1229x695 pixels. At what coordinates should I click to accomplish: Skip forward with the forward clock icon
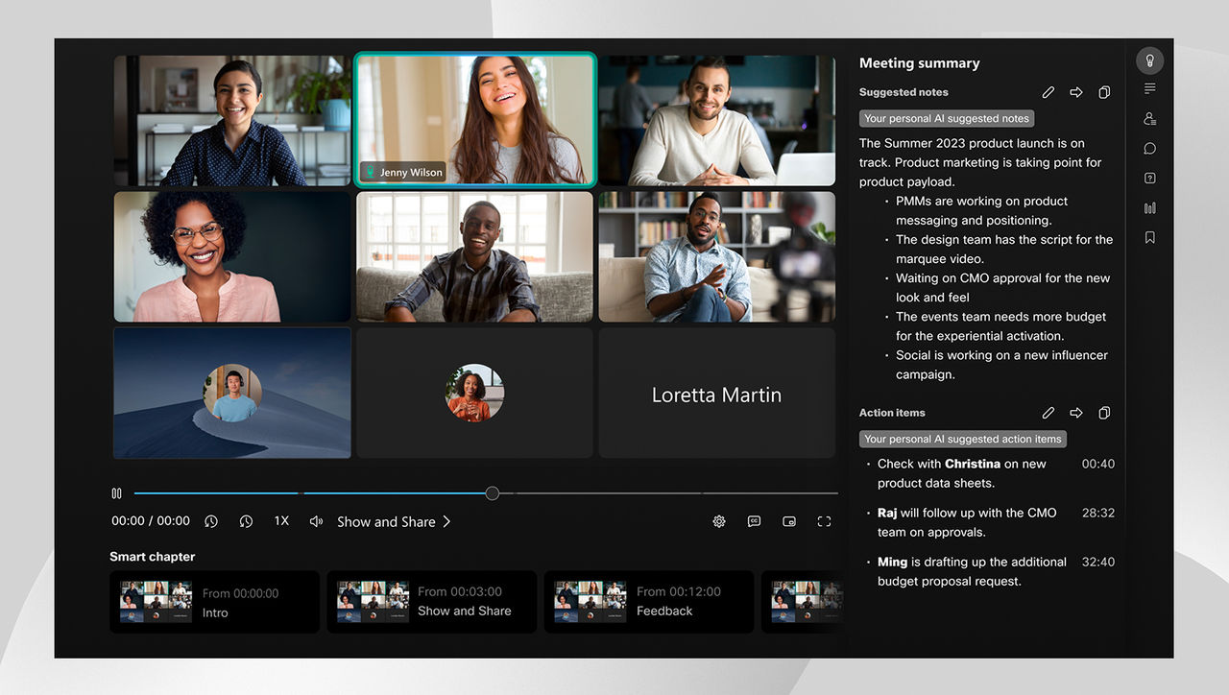246,521
